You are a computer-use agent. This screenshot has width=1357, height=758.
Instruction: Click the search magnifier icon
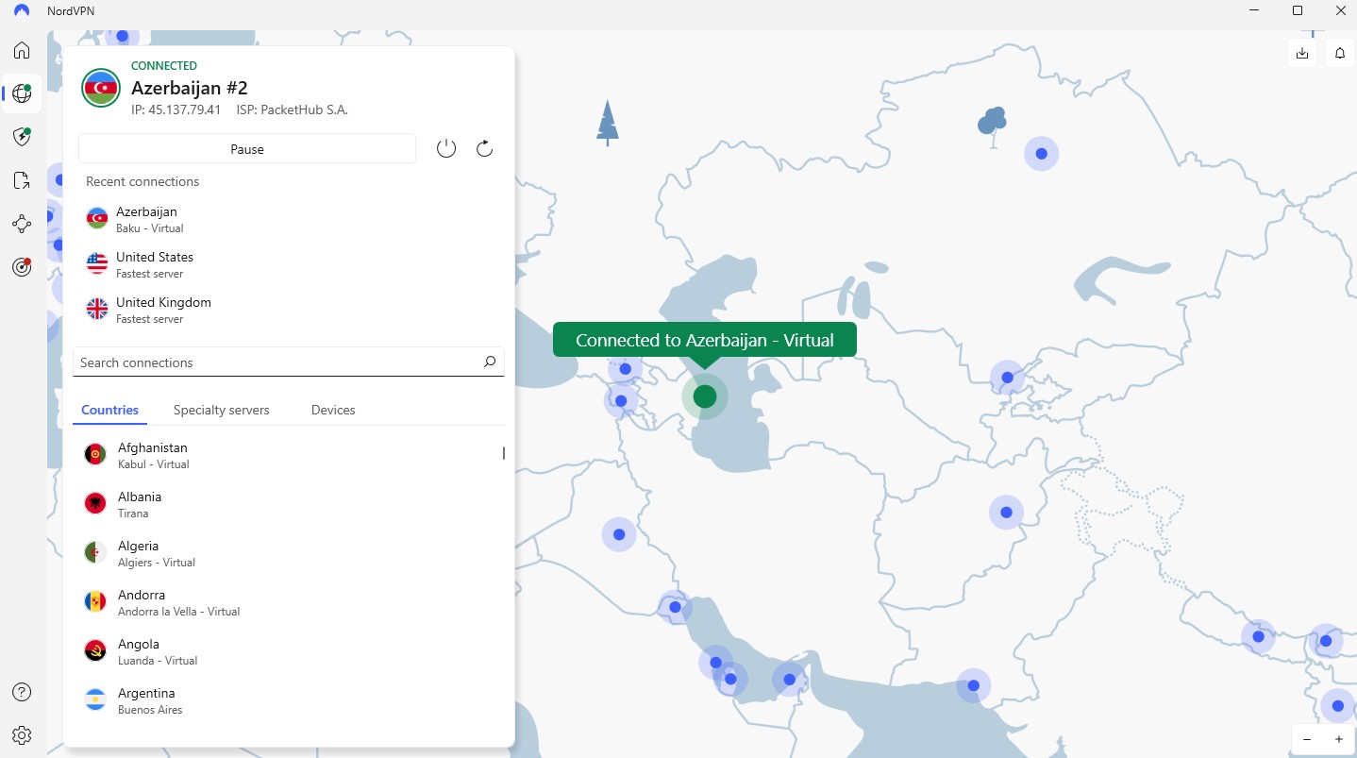pos(489,362)
